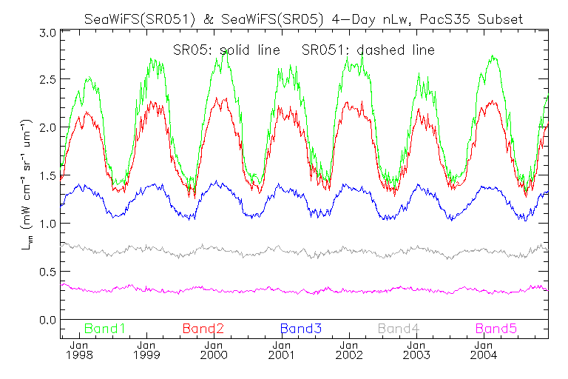Viewport: 568px width, 379px height.
Task: Click the Jan 1999 x-axis label
Action: click(146, 350)
